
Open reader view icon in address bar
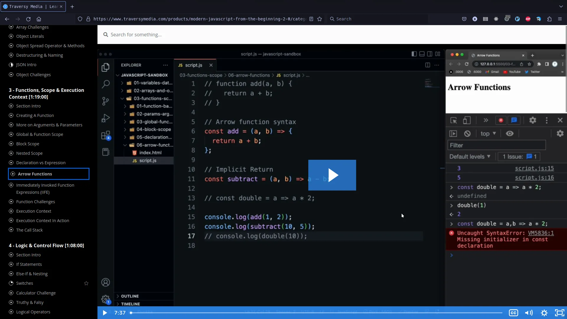point(311,19)
